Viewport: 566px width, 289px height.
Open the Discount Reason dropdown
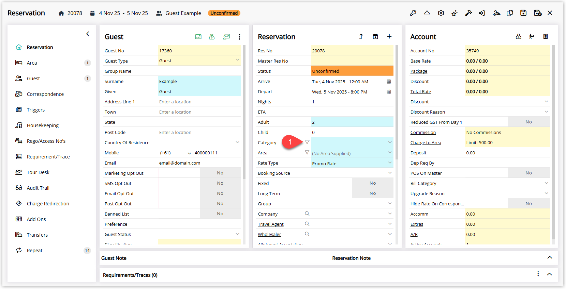pos(546,112)
